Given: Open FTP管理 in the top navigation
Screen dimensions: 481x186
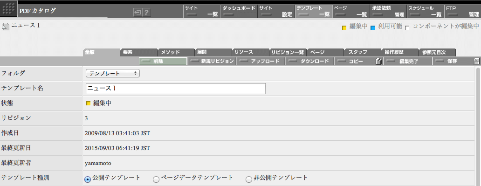Looking at the screenshot, I should (x=462, y=11).
